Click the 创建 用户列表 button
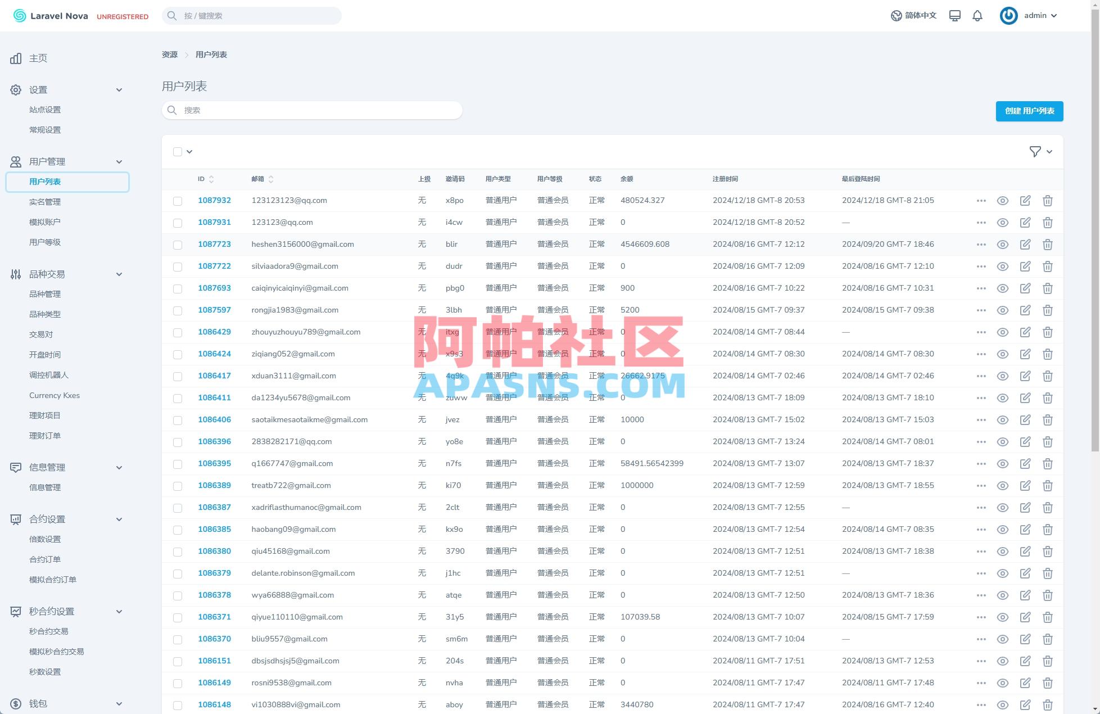The width and height of the screenshot is (1100, 714). (x=1029, y=111)
